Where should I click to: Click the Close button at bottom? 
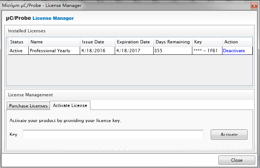coord(236,160)
